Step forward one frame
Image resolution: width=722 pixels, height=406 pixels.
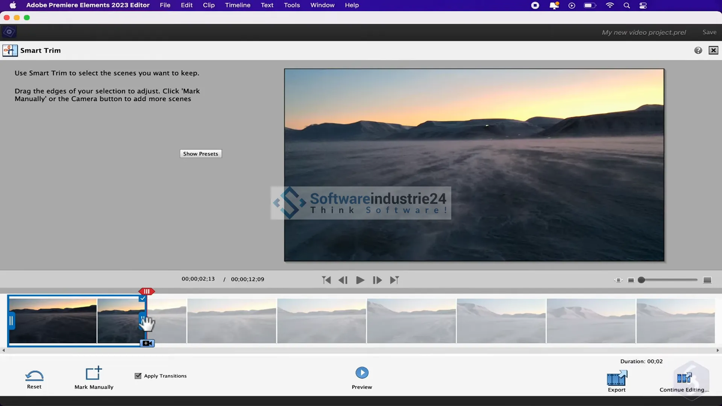[377, 280]
